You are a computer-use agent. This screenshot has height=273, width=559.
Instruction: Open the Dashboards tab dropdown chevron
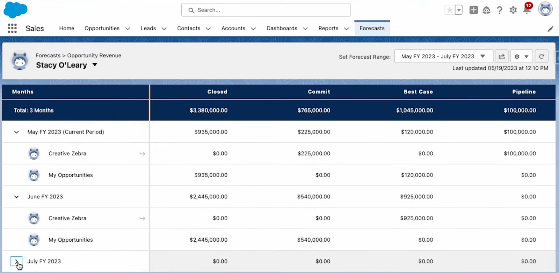305,29
